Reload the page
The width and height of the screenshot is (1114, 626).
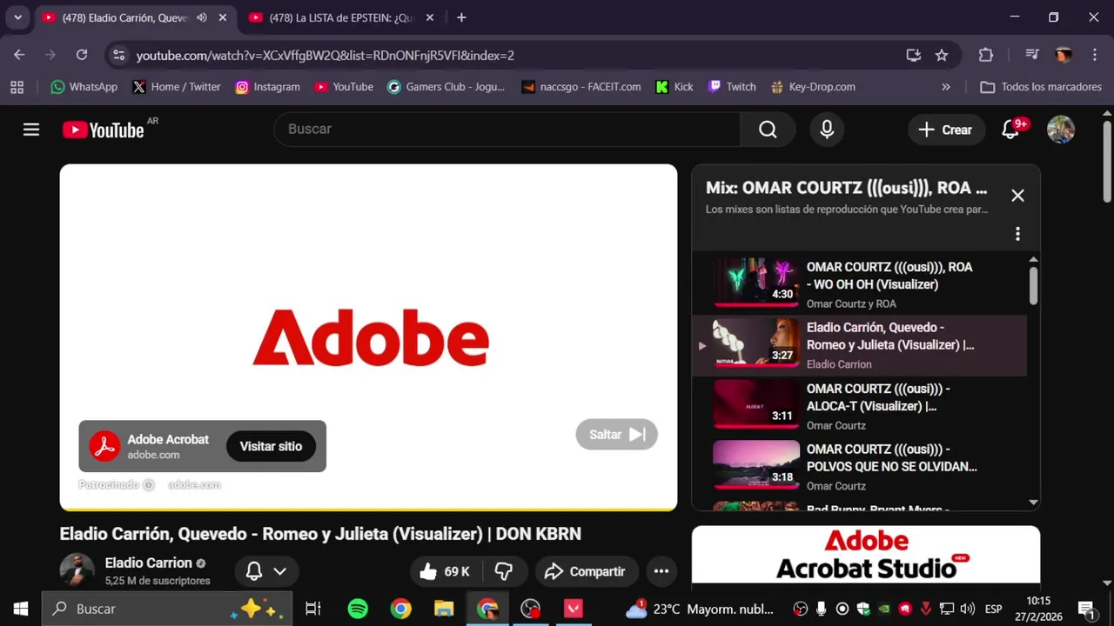(82, 55)
